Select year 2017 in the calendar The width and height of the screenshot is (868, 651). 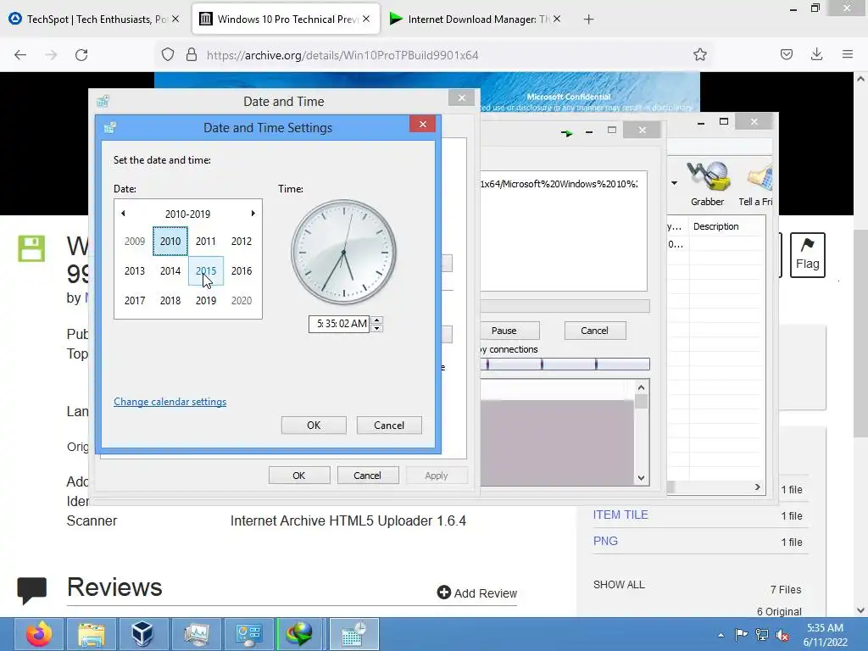(x=135, y=301)
